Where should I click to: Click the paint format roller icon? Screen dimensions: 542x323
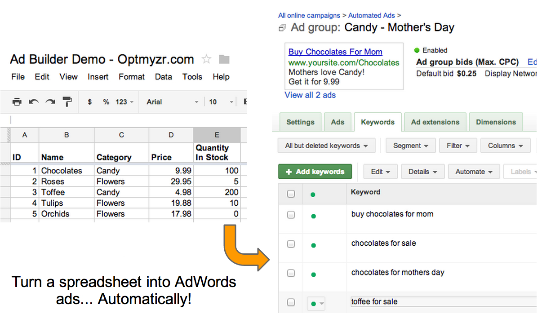[67, 102]
